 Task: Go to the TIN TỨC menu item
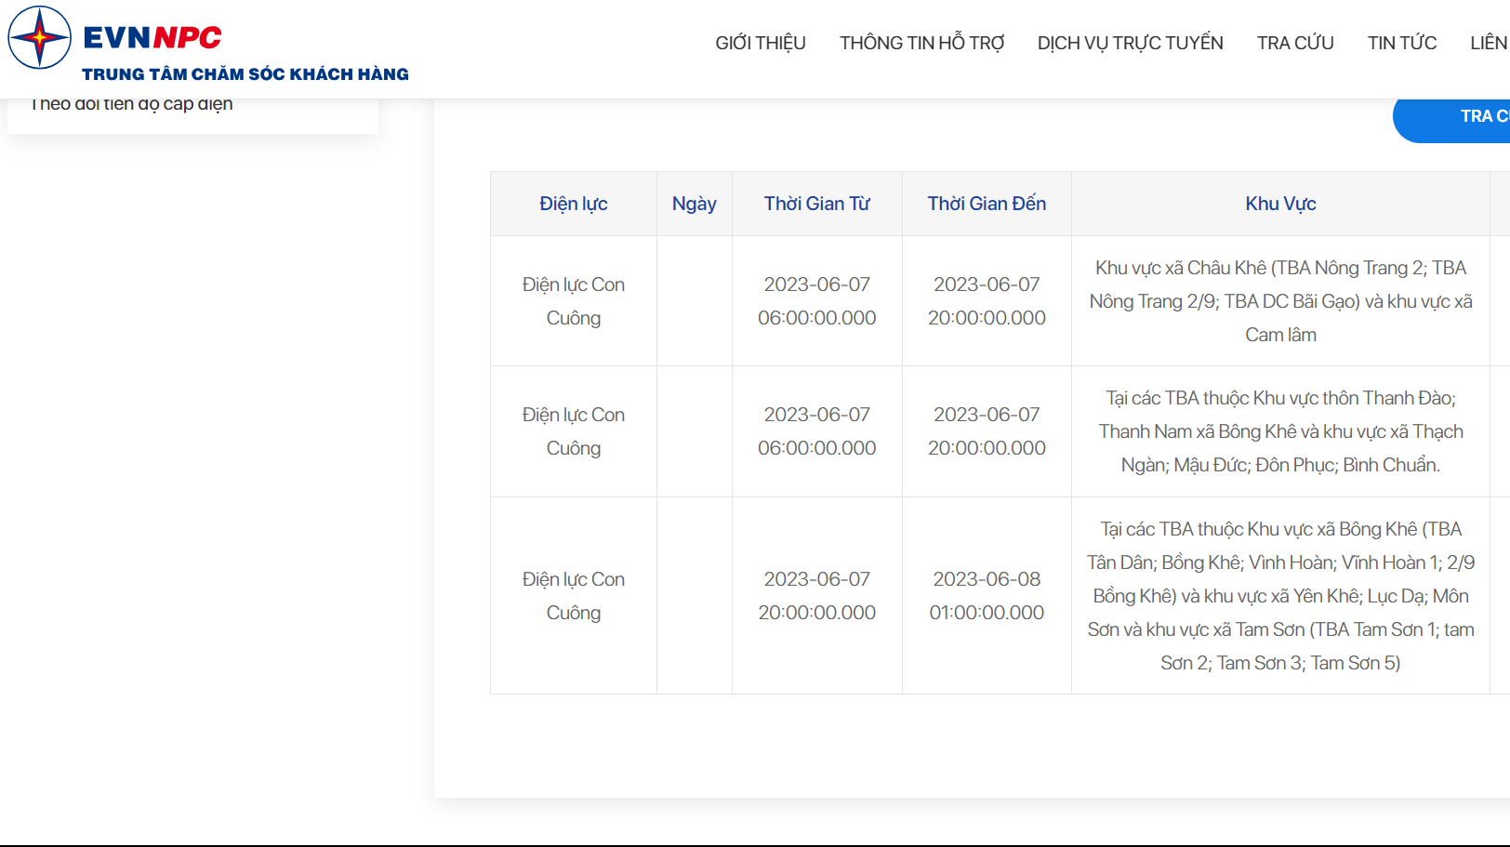(1401, 43)
